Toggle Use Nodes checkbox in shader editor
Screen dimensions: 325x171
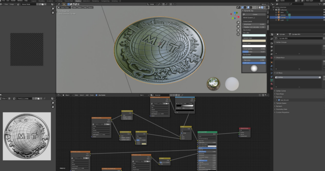[x=97, y=95]
